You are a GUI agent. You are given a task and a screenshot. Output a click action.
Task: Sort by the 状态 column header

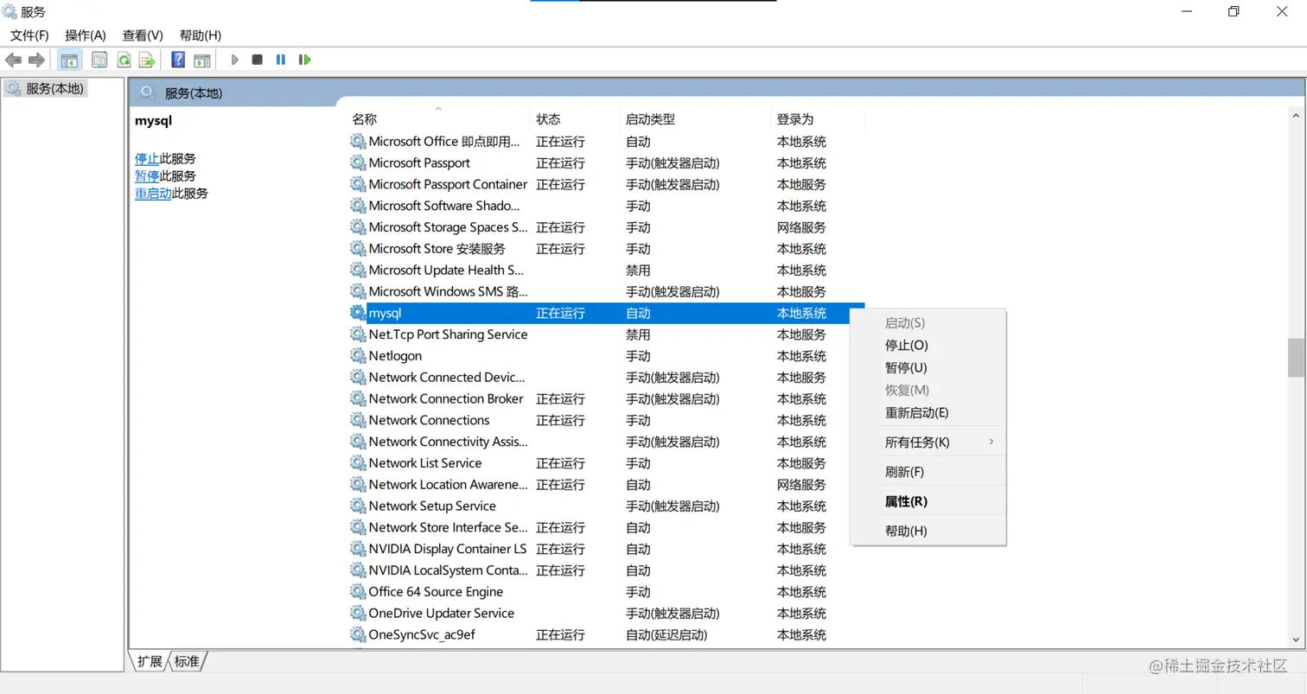click(575, 119)
